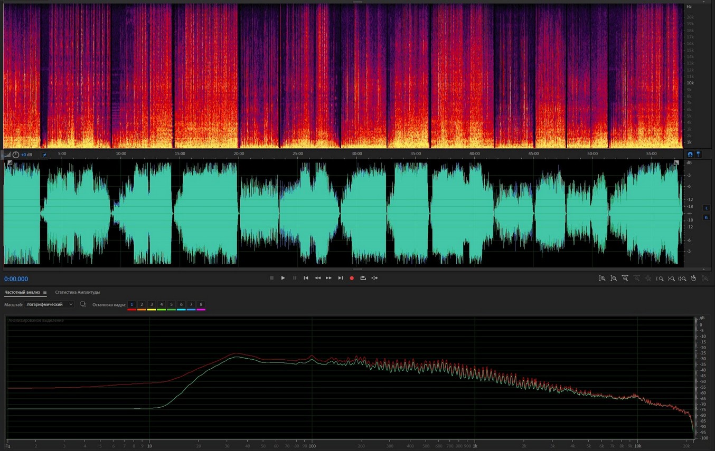This screenshot has width=715, height=451.
Task: Click the 30:00 mark on timeline ruler
Action: point(357,153)
